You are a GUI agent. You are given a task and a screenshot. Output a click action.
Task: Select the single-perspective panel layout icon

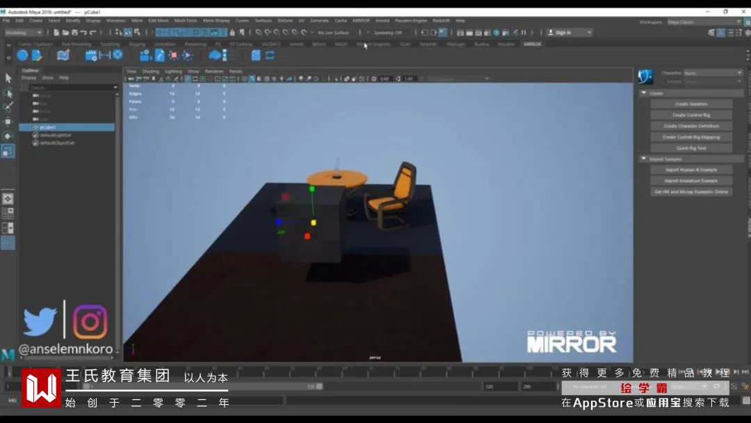[x=8, y=199]
